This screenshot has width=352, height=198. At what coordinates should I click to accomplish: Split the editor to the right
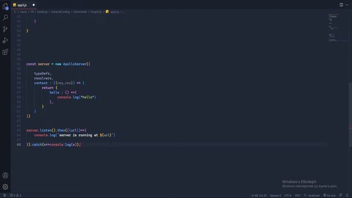tap(341, 5)
